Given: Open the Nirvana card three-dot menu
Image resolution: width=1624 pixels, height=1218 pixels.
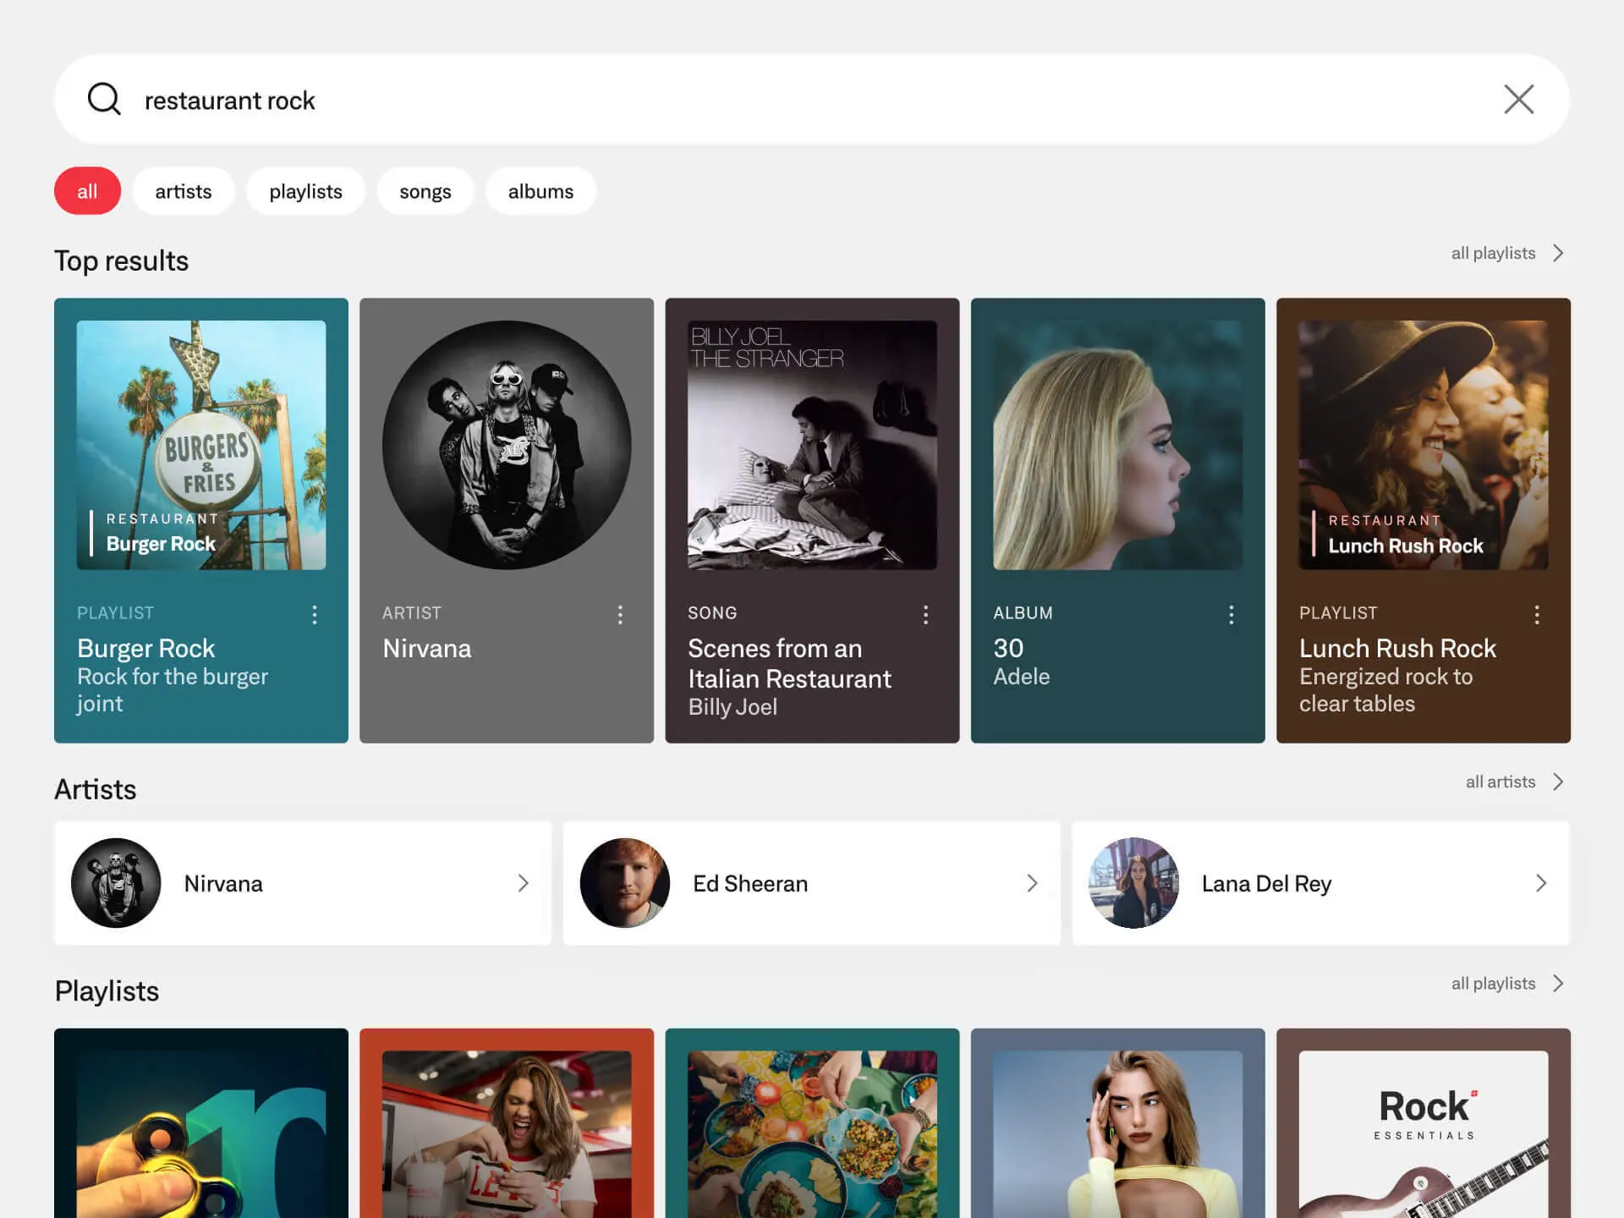Looking at the screenshot, I should [x=620, y=615].
